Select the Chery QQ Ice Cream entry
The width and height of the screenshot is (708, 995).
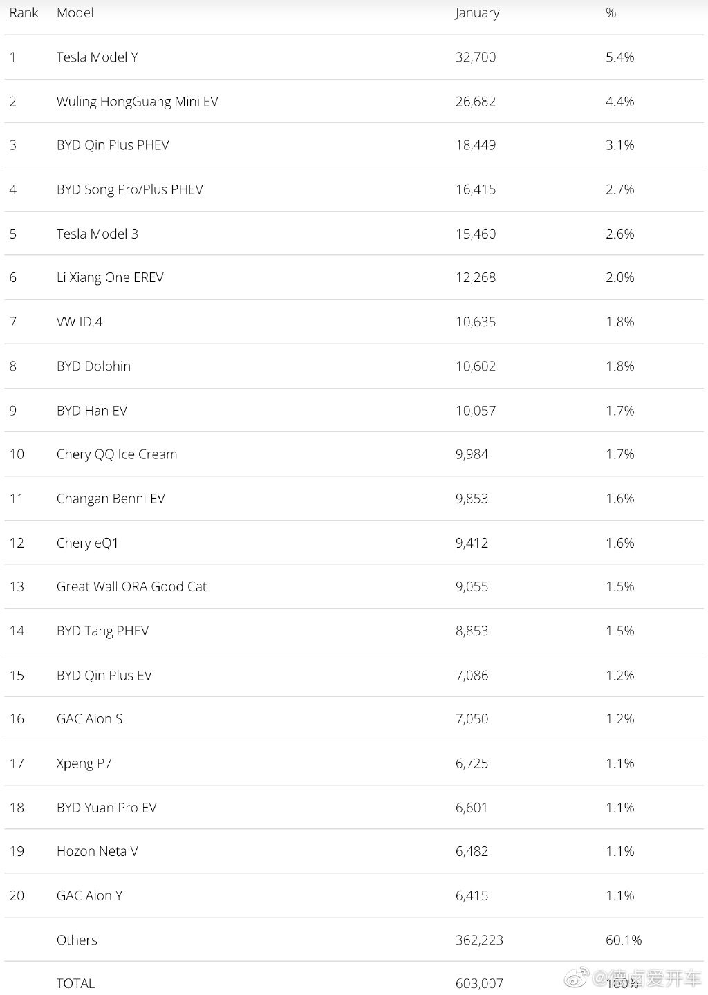point(116,454)
